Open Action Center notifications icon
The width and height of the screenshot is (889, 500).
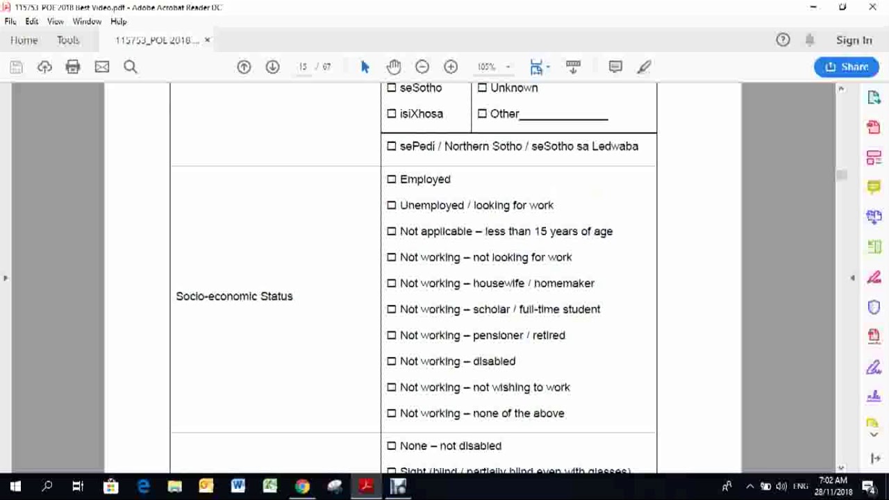coord(870,487)
